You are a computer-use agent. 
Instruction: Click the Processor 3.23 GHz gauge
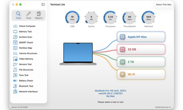tap(110, 18)
